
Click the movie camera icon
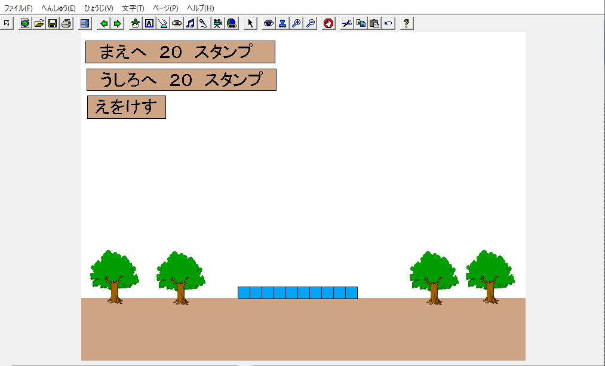tap(218, 23)
